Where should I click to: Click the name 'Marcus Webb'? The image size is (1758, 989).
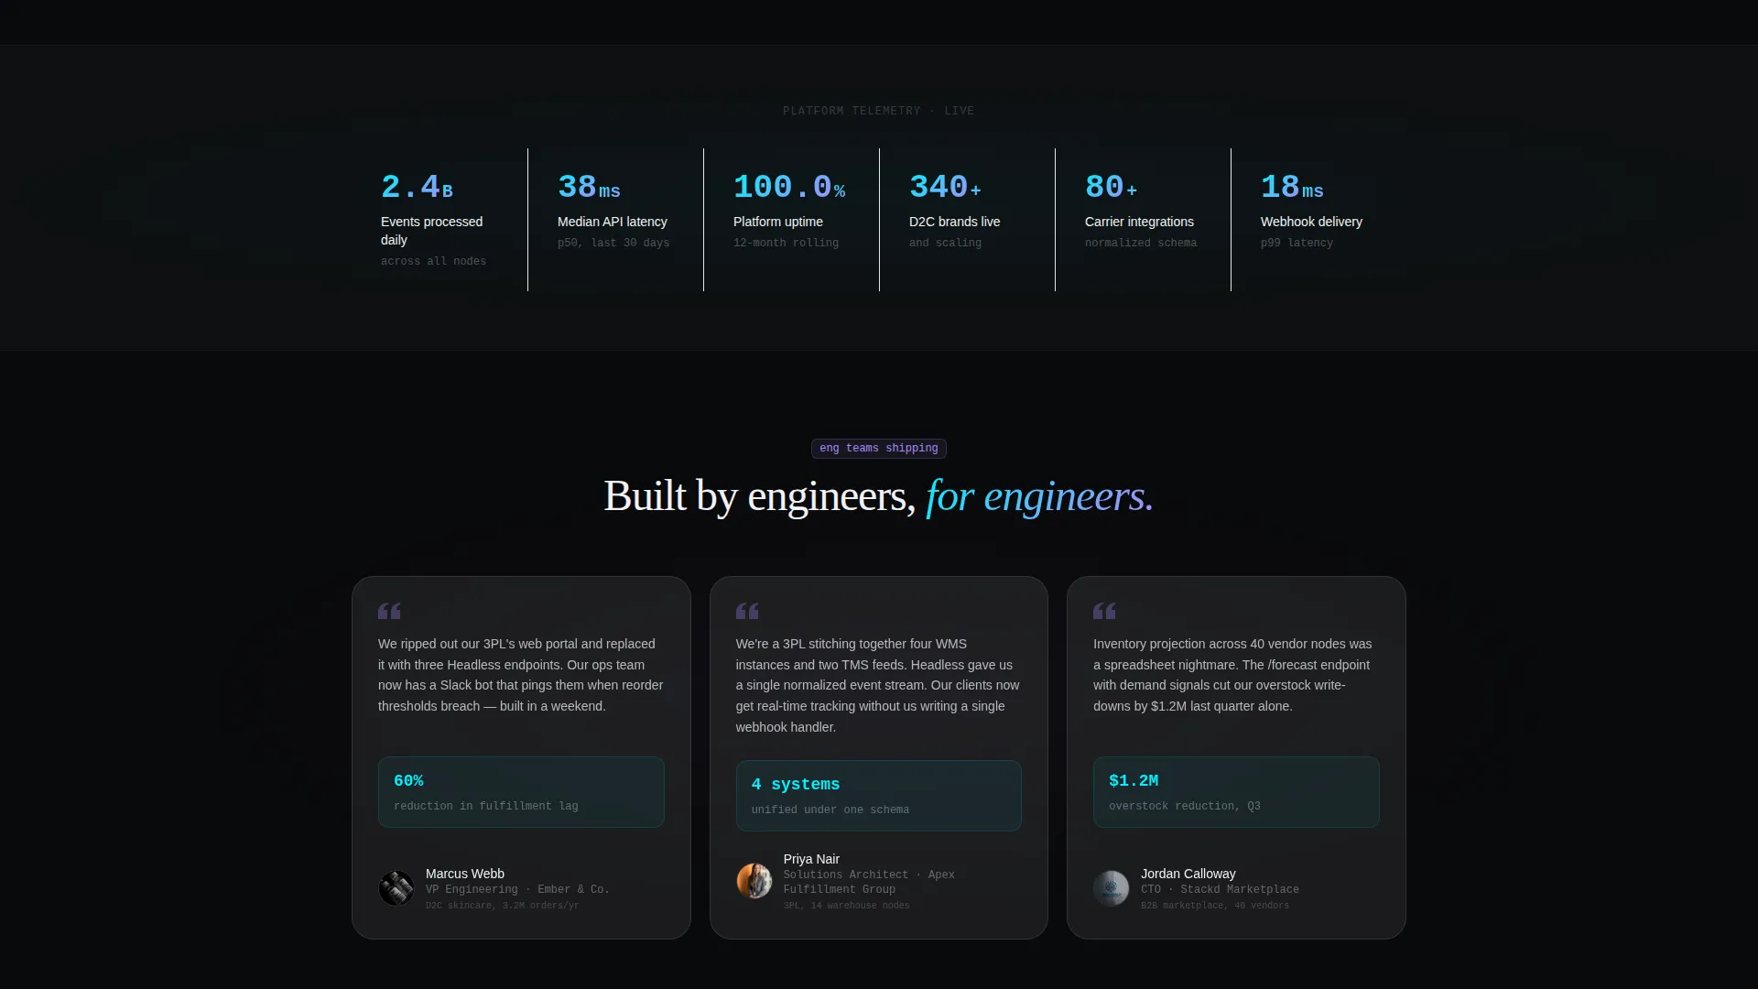tap(465, 874)
